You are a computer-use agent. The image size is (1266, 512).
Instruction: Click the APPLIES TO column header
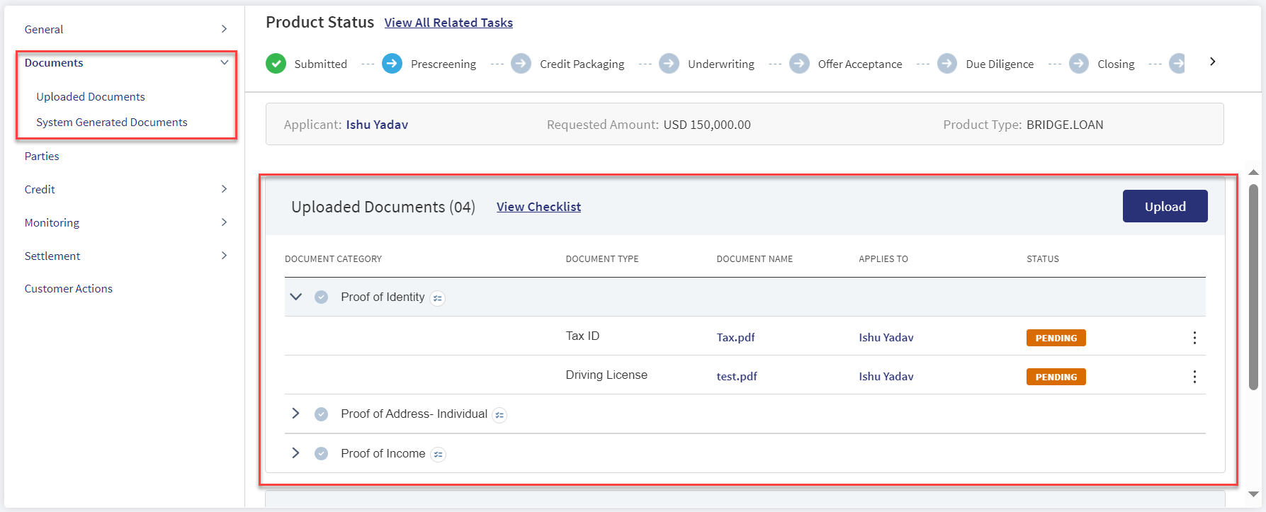883,259
